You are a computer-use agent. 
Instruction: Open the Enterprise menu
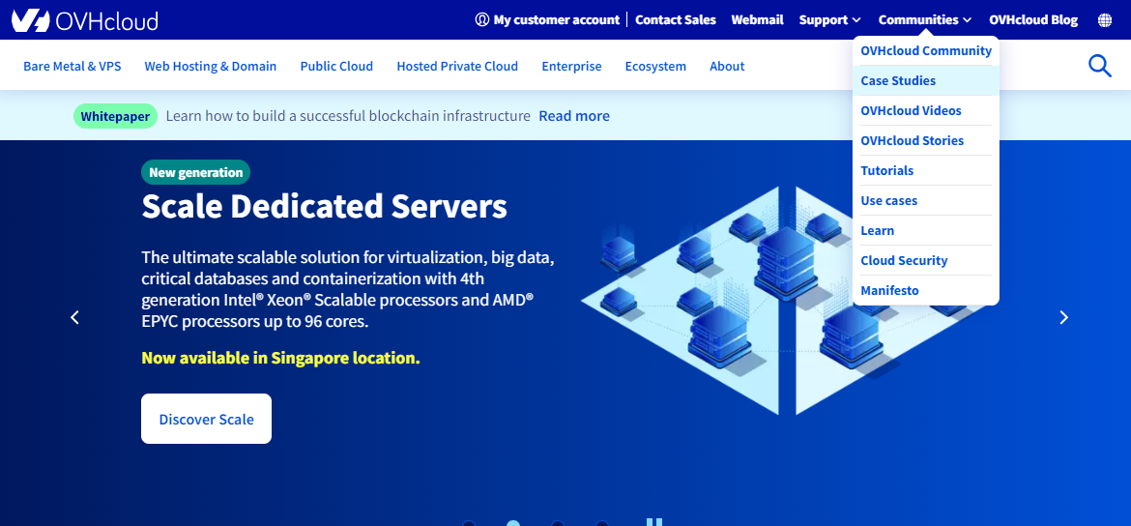pos(571,67)
